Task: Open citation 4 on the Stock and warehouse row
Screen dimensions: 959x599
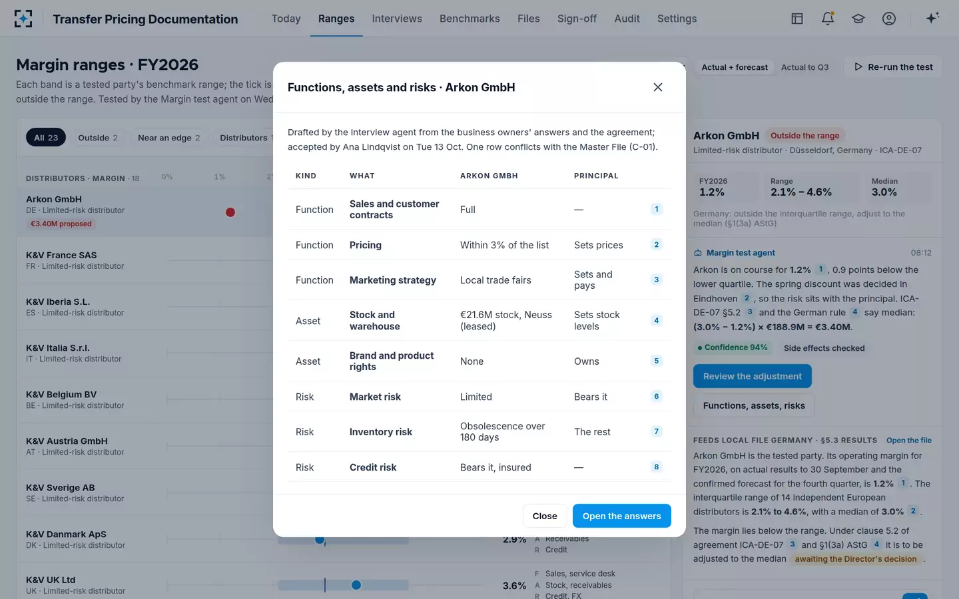Action: [x=657, y=320]
